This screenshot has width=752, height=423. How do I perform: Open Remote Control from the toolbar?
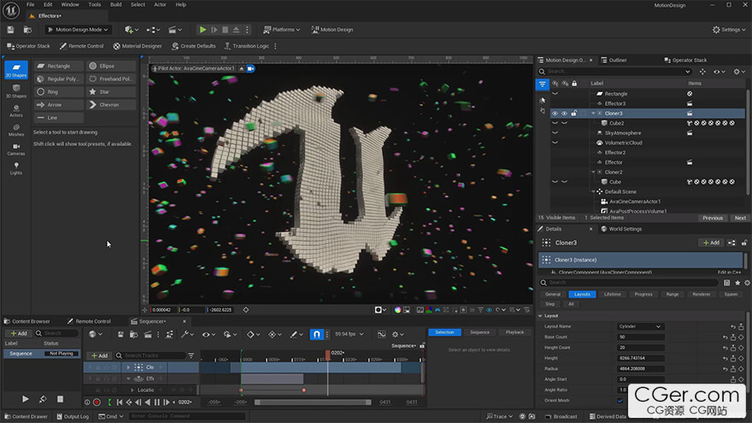tap(81, 46)
